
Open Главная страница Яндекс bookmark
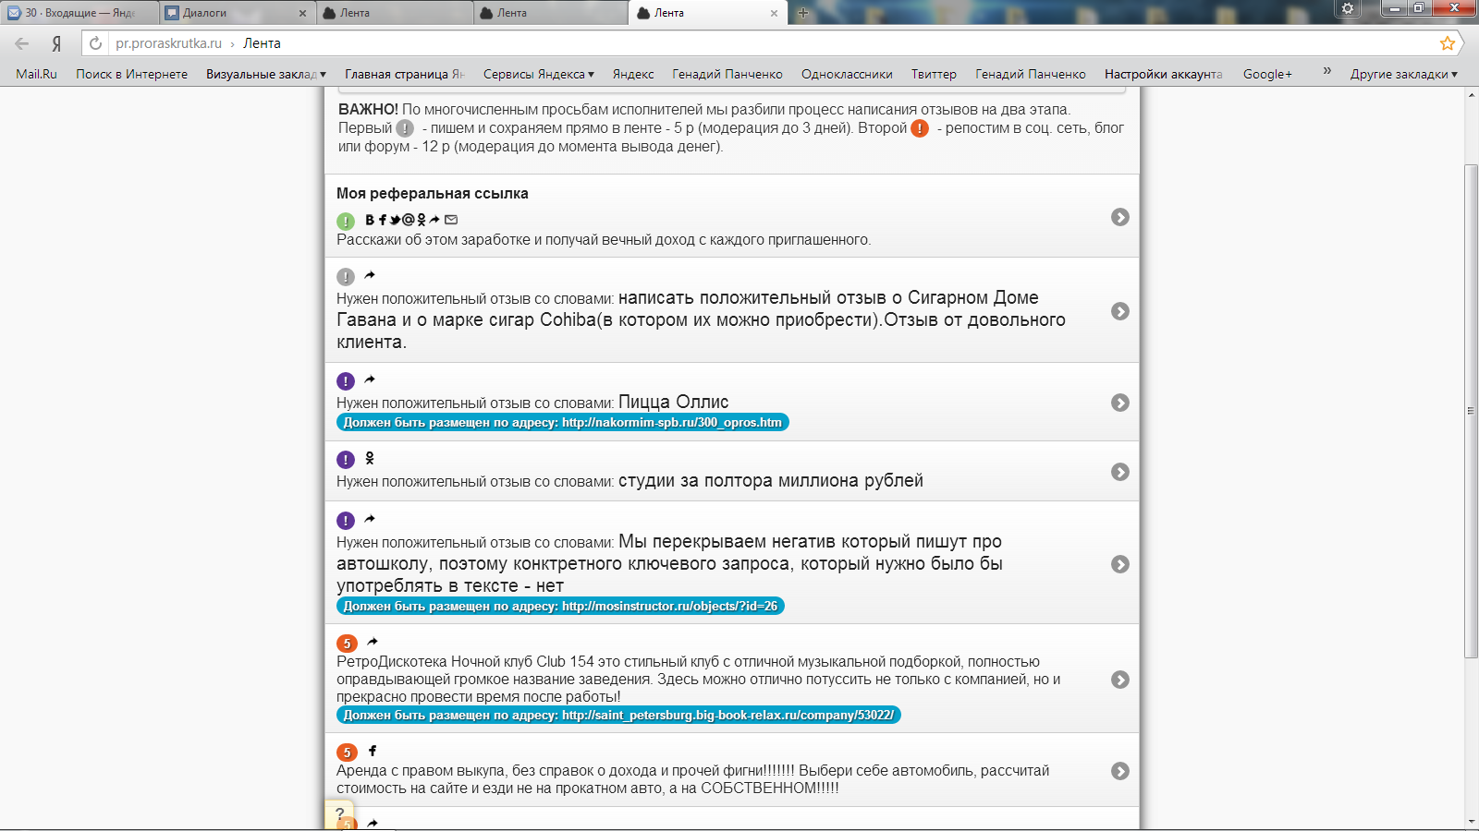404,74
